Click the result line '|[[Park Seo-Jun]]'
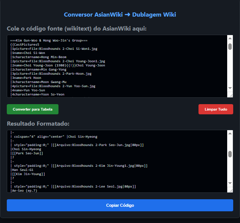This screenshot has height=223, width=240. pos(27,153)
